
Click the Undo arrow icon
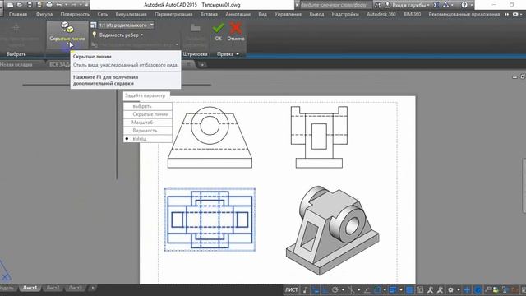59,5
